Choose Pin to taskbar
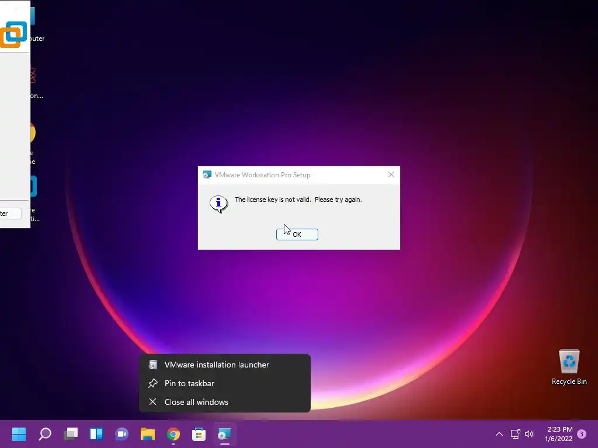Image resolution: width=598 pixels, height=448 pixels. point(225,383)
